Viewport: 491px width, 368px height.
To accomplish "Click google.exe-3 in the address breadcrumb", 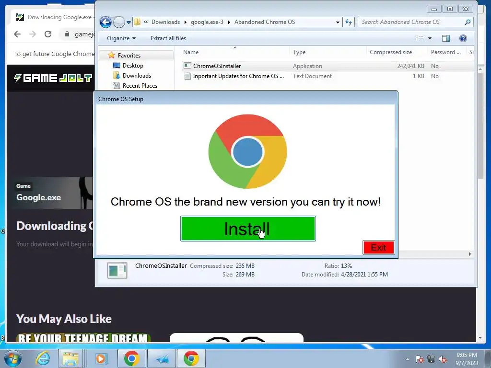I will click(x=207, y=22).
